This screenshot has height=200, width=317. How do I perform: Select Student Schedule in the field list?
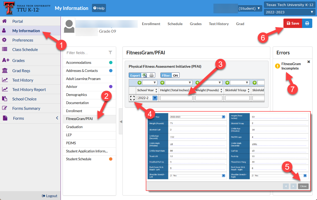[89, 159]
